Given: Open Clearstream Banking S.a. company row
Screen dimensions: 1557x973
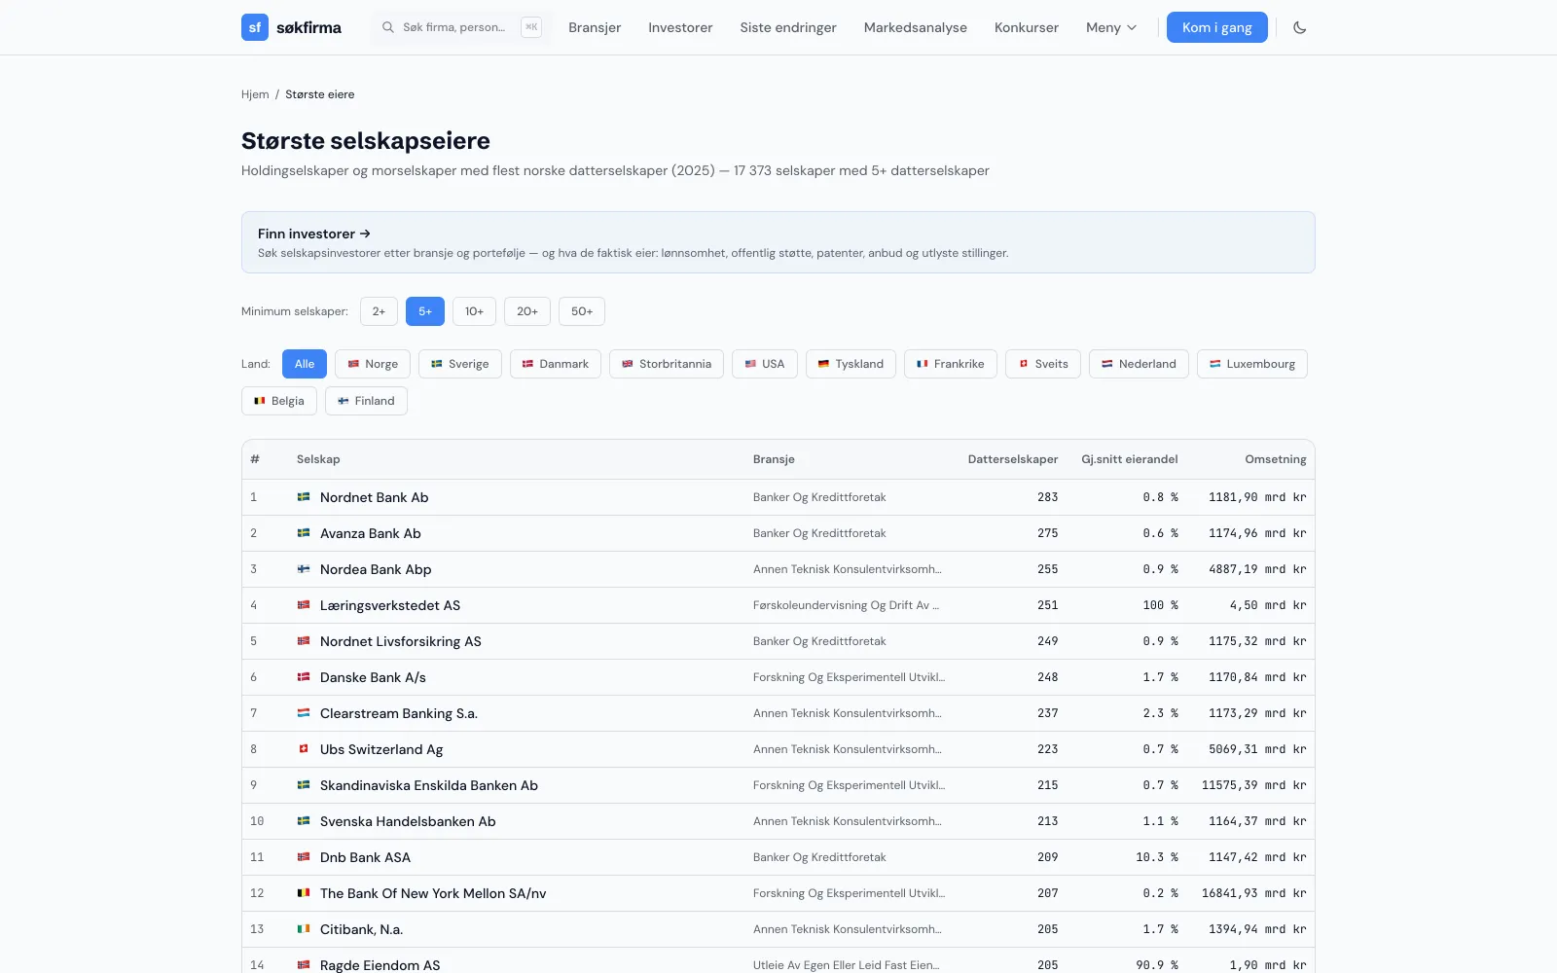Looking at the screenshot, I should click(x=778, y=713).
